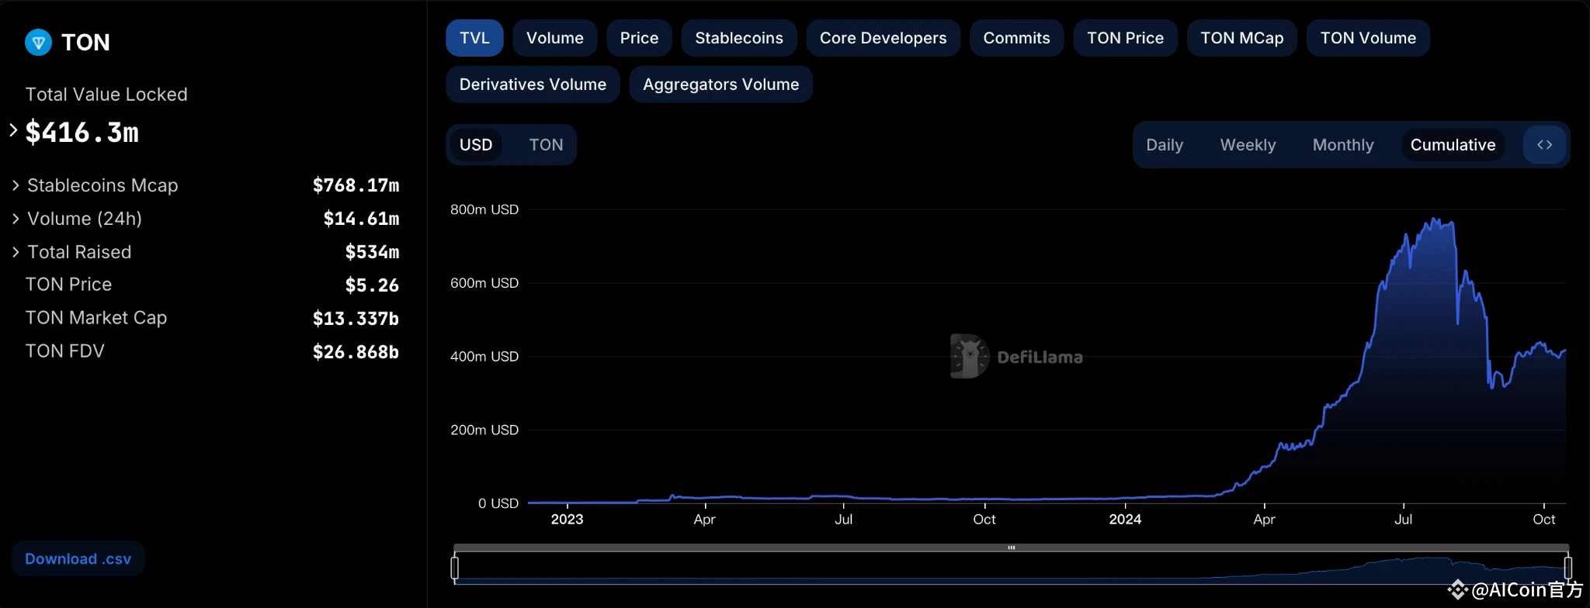Expand the Total Value Locked chevron
Viewport: 1590px width, 608px height.
point(13,130)
